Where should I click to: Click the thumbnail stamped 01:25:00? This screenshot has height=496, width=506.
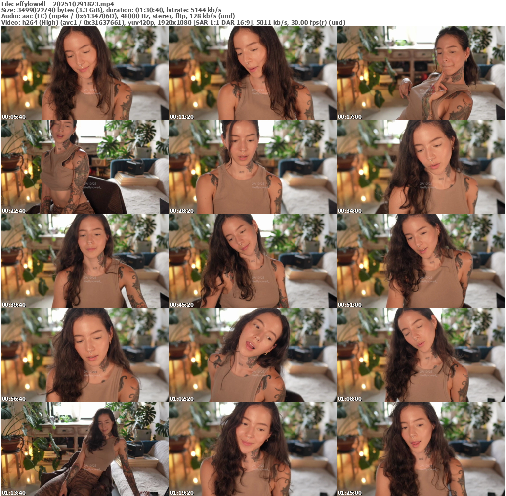click(x=421, y=449)
